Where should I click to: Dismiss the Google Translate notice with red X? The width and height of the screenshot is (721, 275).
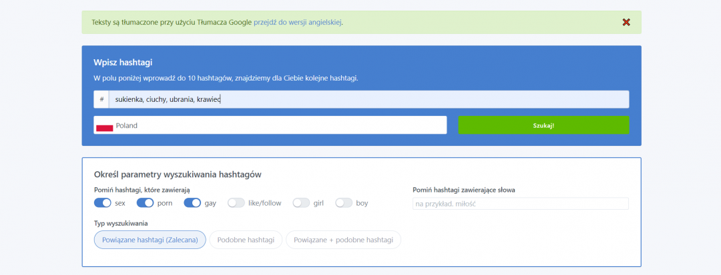point(626,22)
